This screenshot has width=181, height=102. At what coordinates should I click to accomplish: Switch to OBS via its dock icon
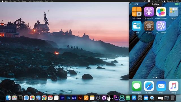[x=98, y=98]
